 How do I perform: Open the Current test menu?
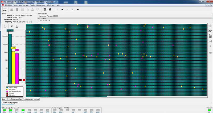(24, 5)
